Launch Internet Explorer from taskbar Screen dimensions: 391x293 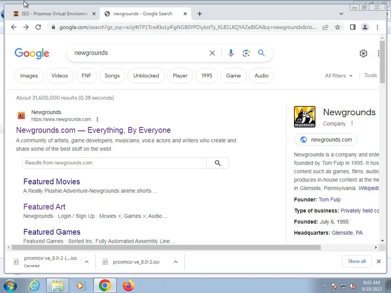click(x=34, y=285)
